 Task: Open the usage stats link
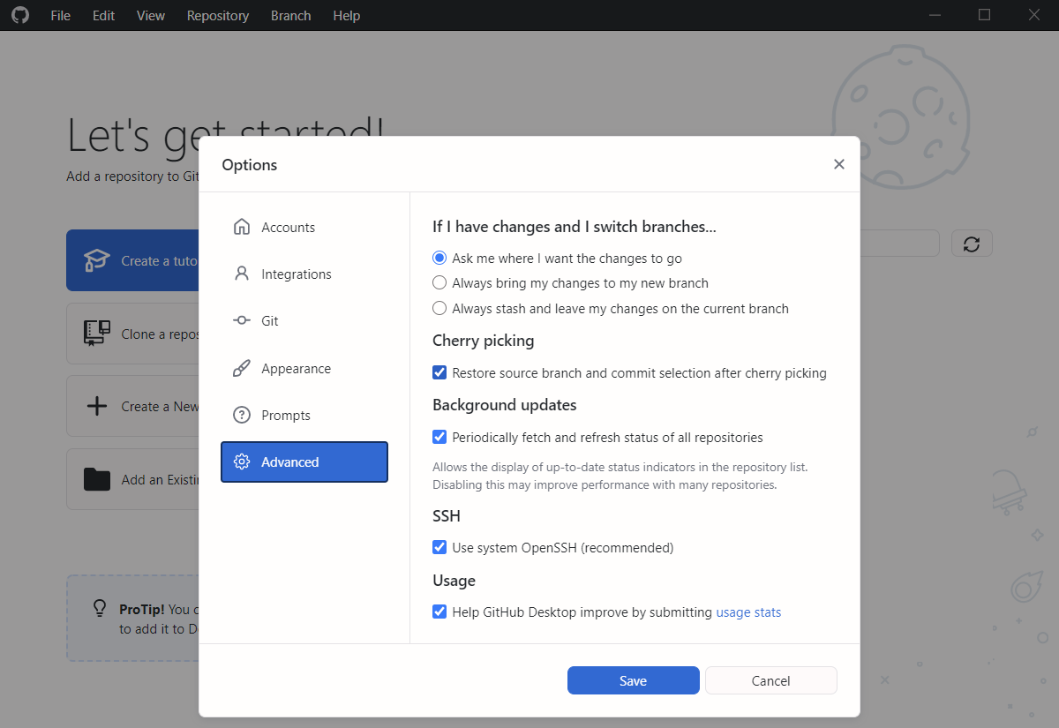click(748, 612)
